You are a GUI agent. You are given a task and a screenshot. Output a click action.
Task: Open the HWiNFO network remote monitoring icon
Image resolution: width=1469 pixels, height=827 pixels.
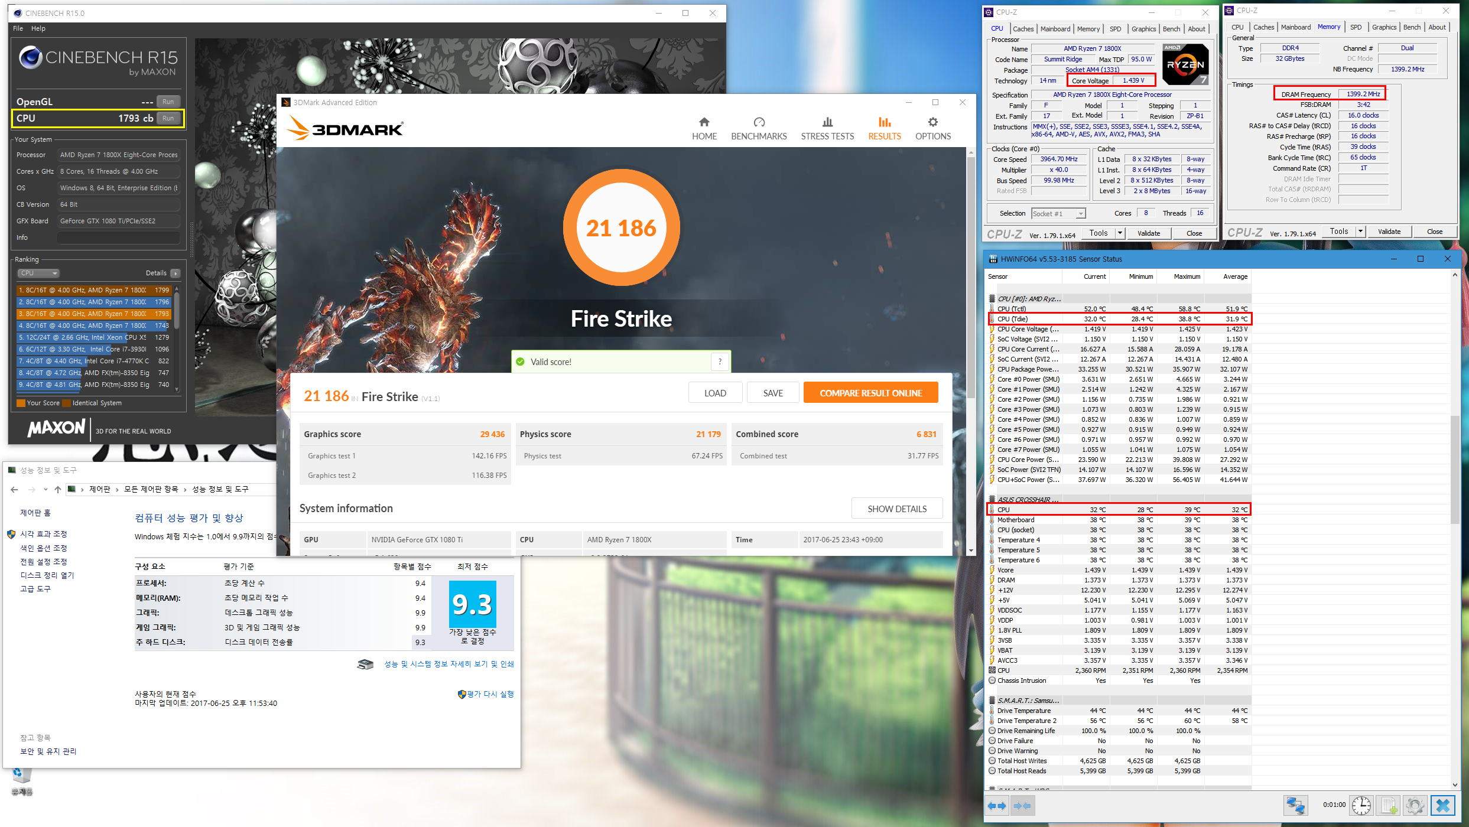[1296, 806]
